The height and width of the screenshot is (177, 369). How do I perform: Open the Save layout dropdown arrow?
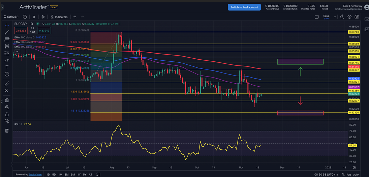pyautogui.click(x=335, y=17)
